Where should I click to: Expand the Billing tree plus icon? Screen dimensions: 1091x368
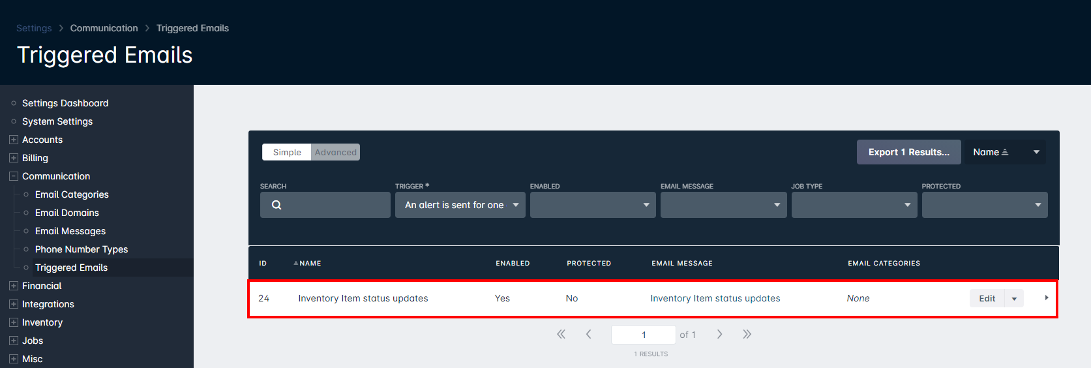point(13,158)
